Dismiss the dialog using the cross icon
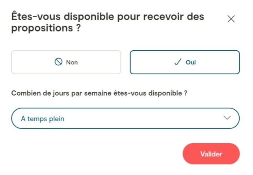 [231, 19]
